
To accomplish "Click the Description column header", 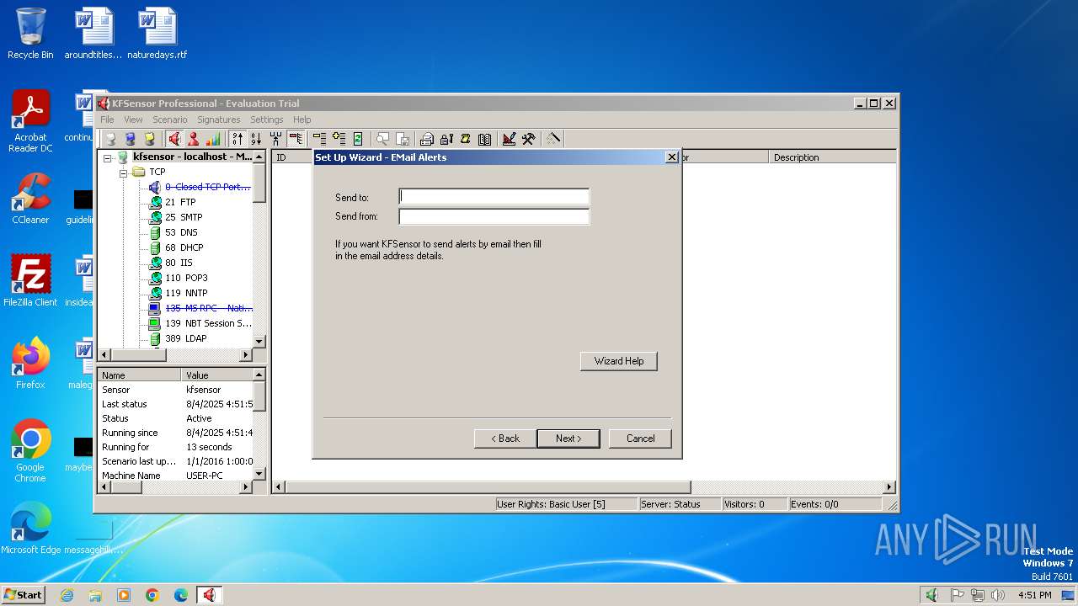I will [x=831, y=157].
